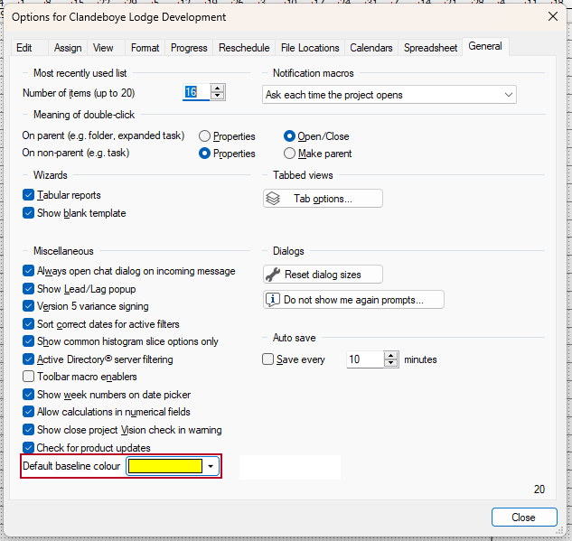Click the wrench icon for Reset dialog sizes

point(273,275)
